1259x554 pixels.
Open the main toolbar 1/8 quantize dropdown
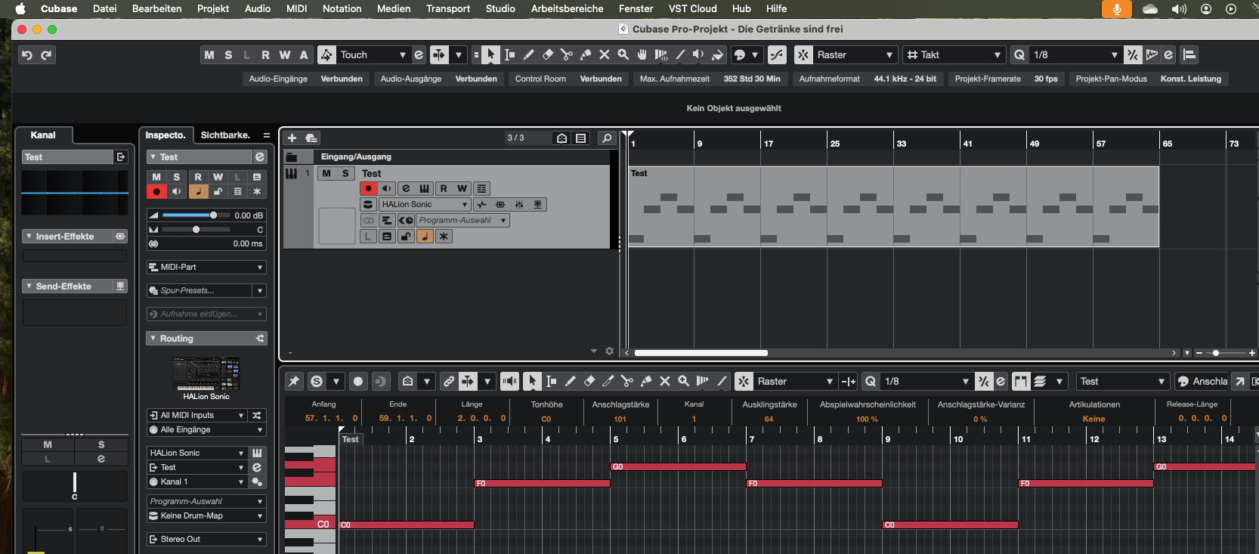pyautogui.click(x=1075, y=54)
